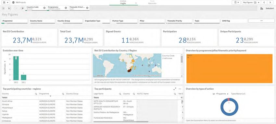Pan the map downward
The width and height of the screenshot is (276, 124).
click(x=149, y=71)
